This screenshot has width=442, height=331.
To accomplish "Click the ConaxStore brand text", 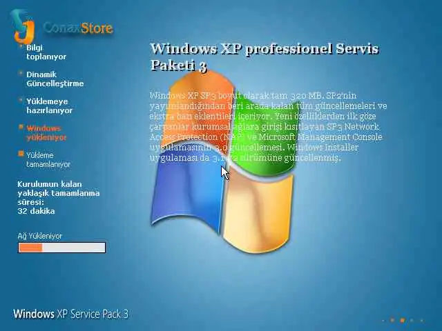I will pyautogui.click(x=78, y=28).
